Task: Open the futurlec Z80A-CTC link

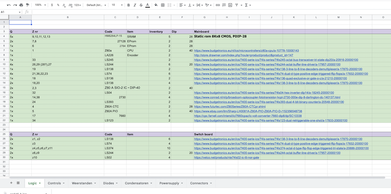Action: 230,106
